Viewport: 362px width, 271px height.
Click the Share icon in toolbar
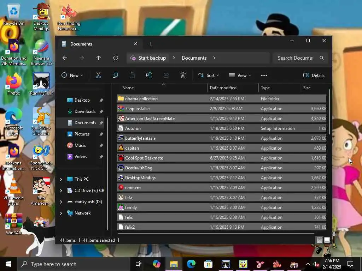[x=166, y=76]
